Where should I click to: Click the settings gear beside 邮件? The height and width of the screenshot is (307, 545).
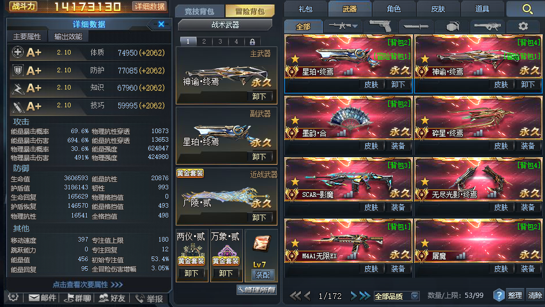[x=13, y=297]
